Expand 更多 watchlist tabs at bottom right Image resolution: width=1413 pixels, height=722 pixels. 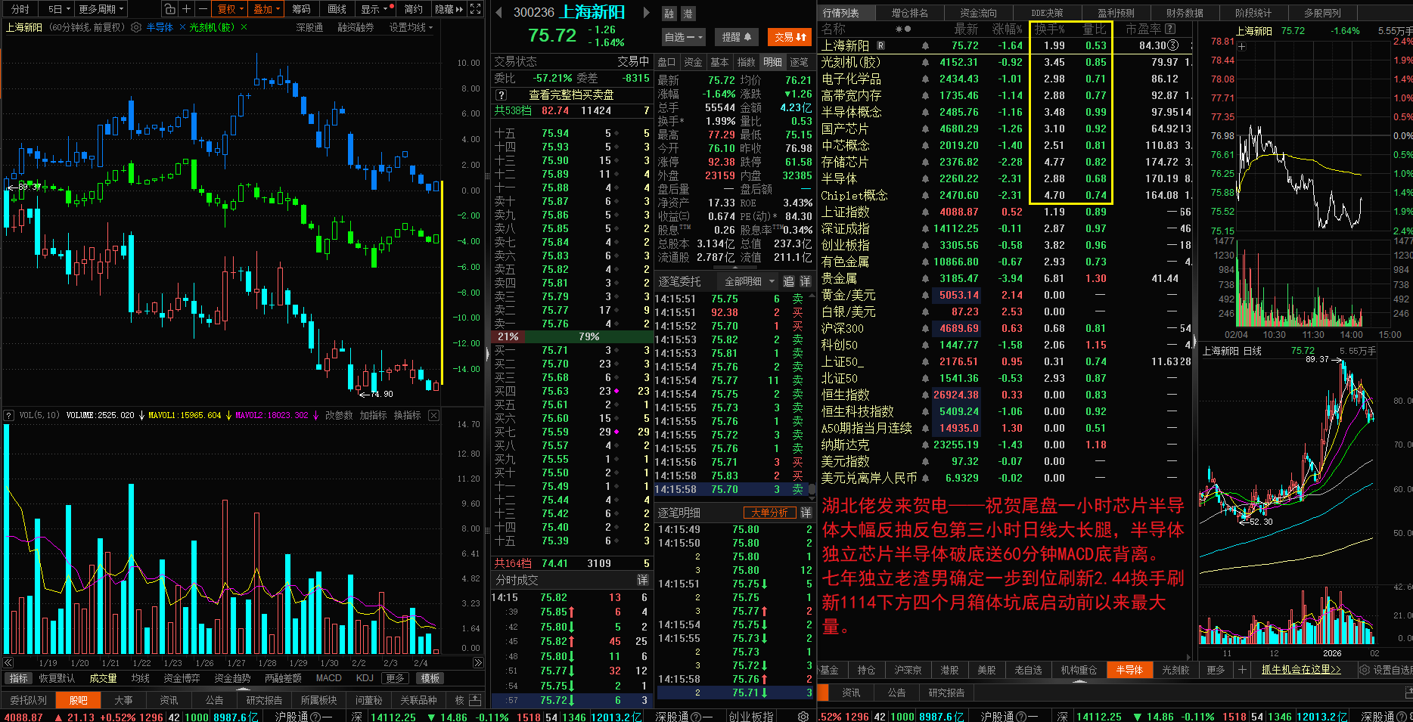coord(1216,670)
